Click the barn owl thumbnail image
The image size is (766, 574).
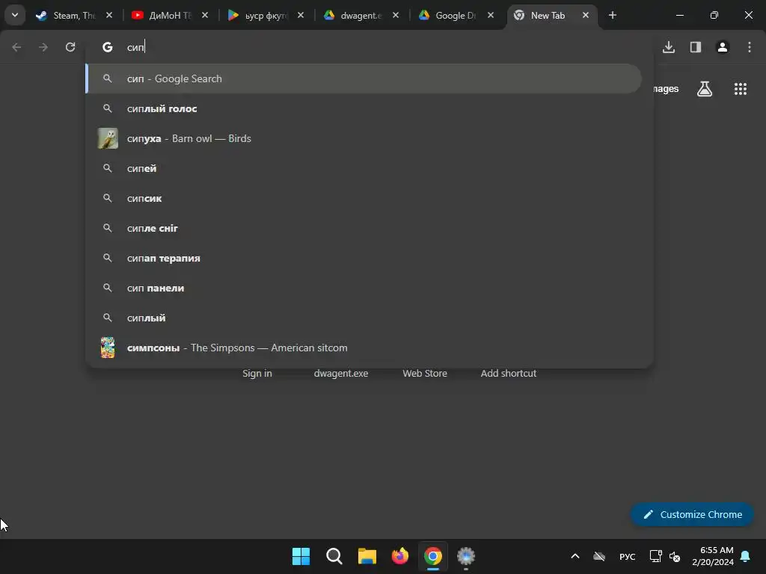coord(108,138)
